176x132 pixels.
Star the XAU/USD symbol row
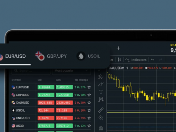[89, 103]
